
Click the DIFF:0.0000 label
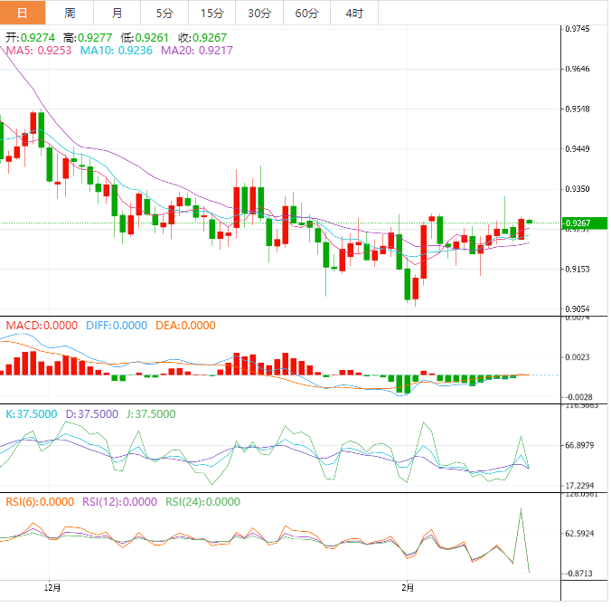[x=116, y=325]
